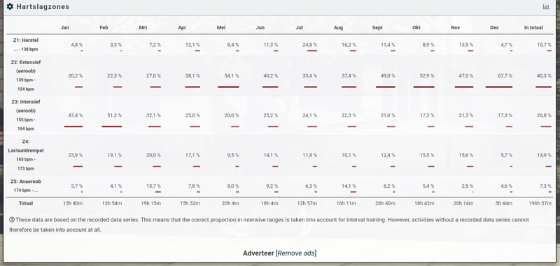Click the 54,1 % value for Z2 in Mei
Image resolution: width=560 pixels, height=266 pixels.
(232, 76)
